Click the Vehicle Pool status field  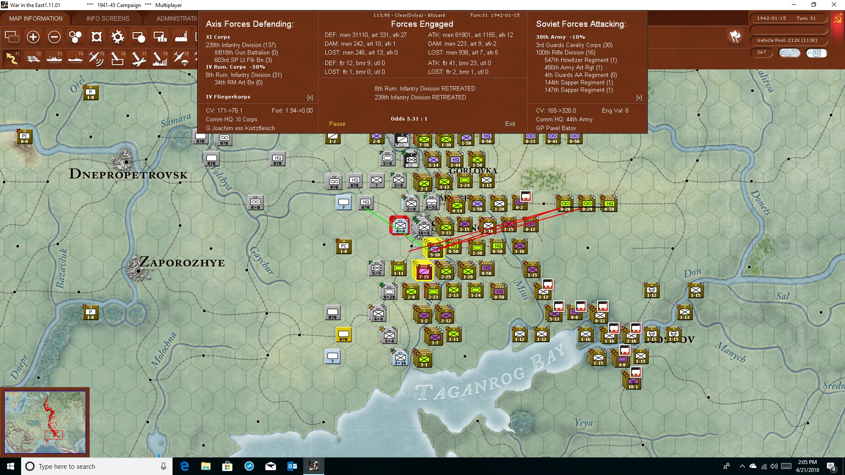pos(787,40)
